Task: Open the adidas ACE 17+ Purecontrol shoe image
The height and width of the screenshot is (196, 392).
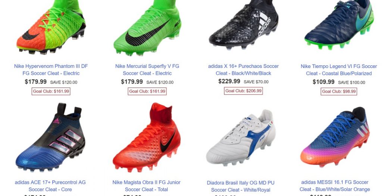Action: coord(50,137)
